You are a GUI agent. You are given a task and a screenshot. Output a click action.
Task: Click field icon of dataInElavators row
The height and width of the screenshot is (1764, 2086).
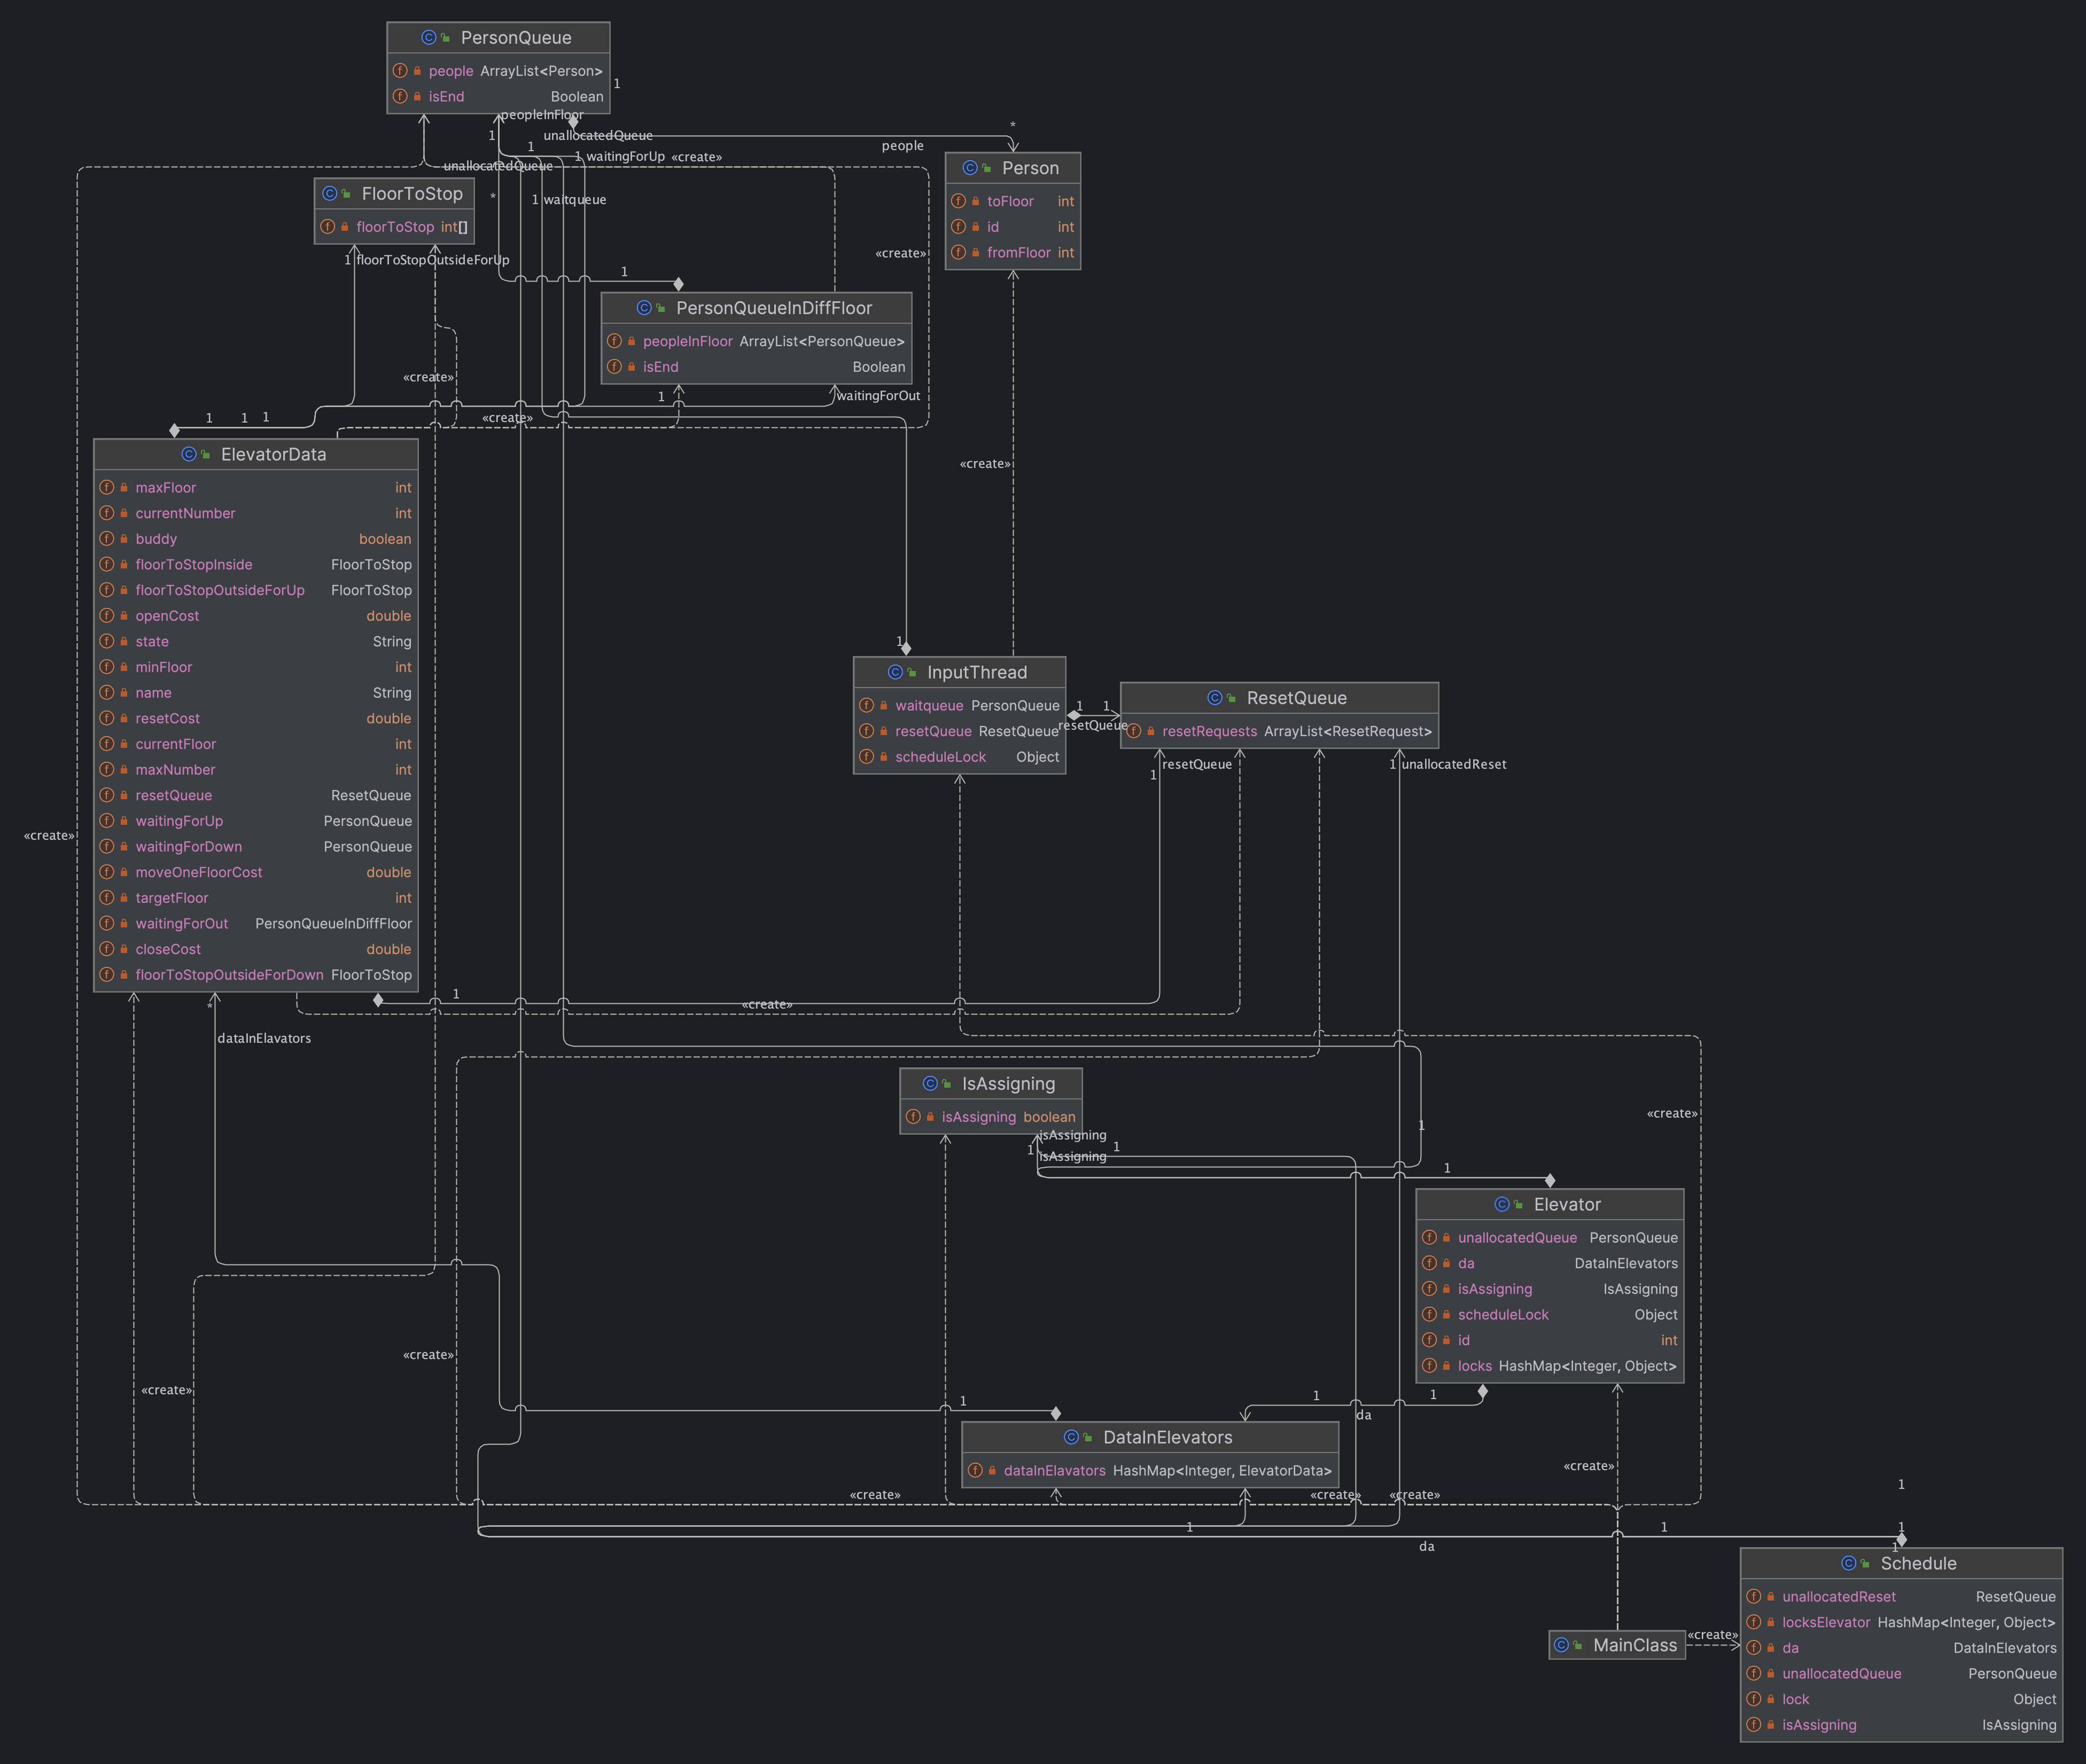(975, 1470)
